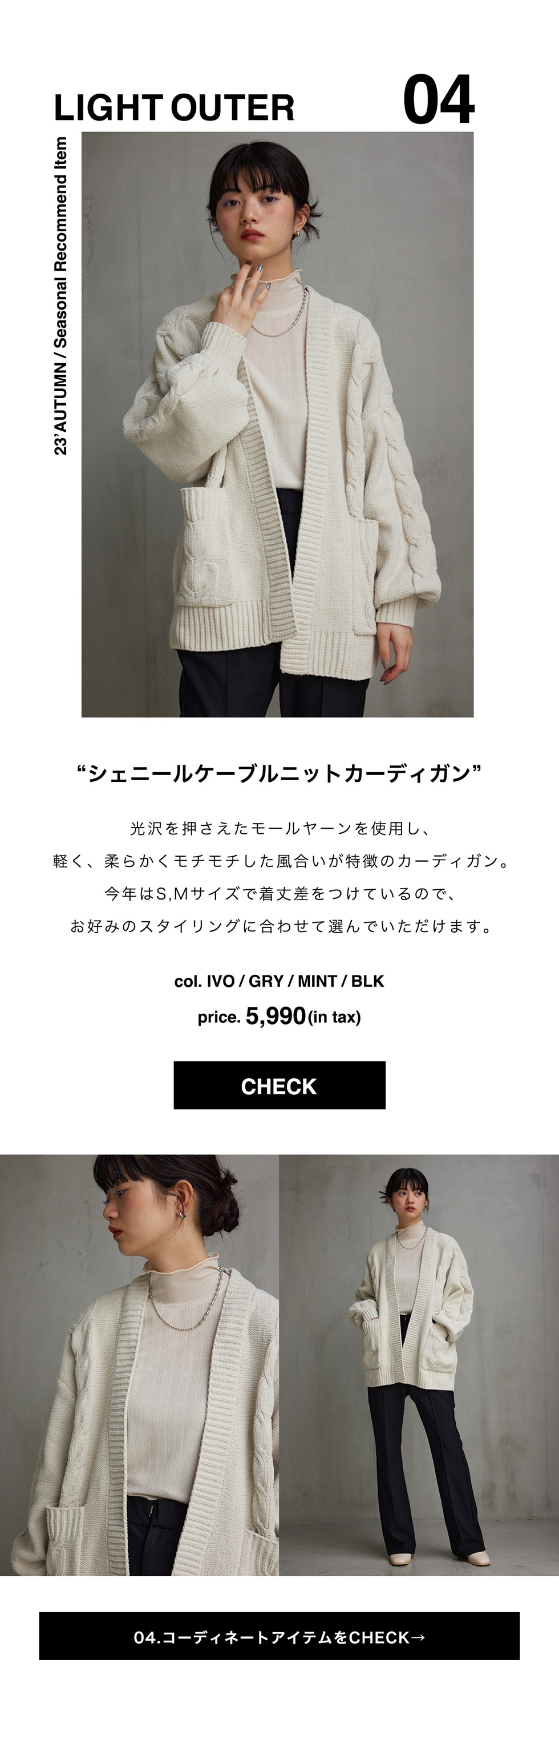This screenshot has height=1759, width=559.
Task: Open the 04.コーディネートアイテムをCHECK banner
Action: point(279,1636)
